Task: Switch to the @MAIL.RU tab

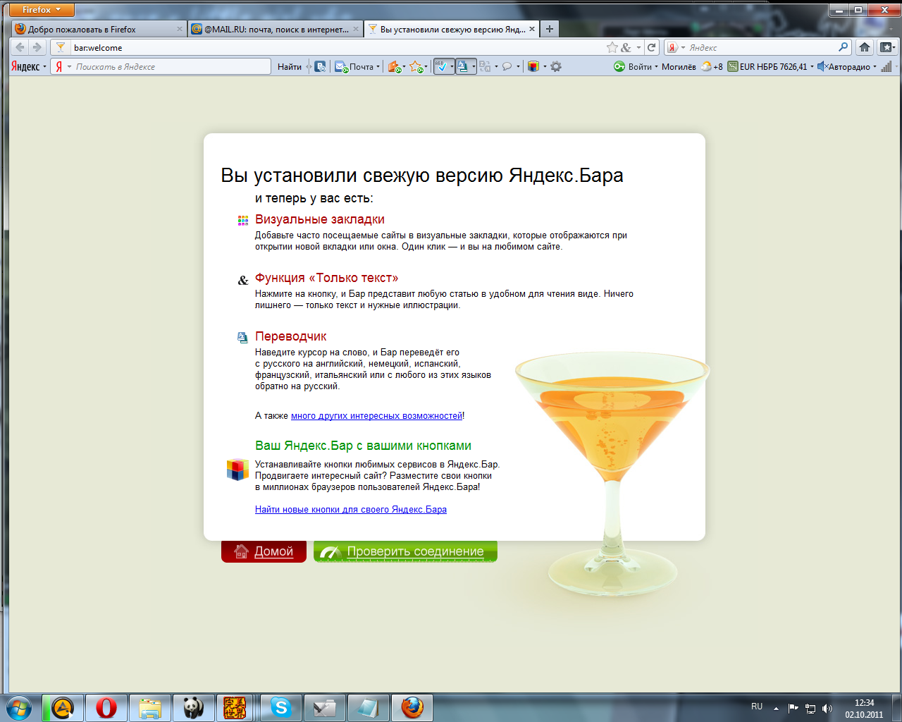Action: pyautogui.click(x=276, y=29)
